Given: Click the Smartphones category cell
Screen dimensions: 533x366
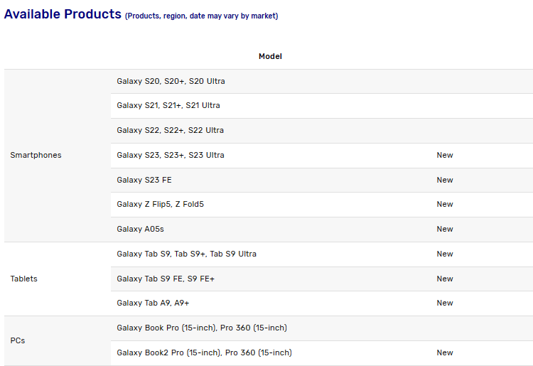Looking at the screenshot, I should click(36, 155).
